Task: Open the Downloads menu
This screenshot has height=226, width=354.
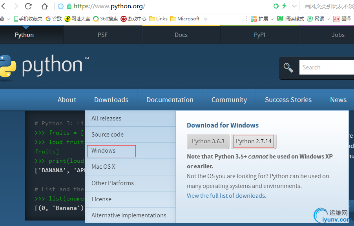Action: click(111, 100)
